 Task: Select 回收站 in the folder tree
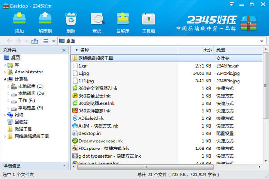click(21, 122)
